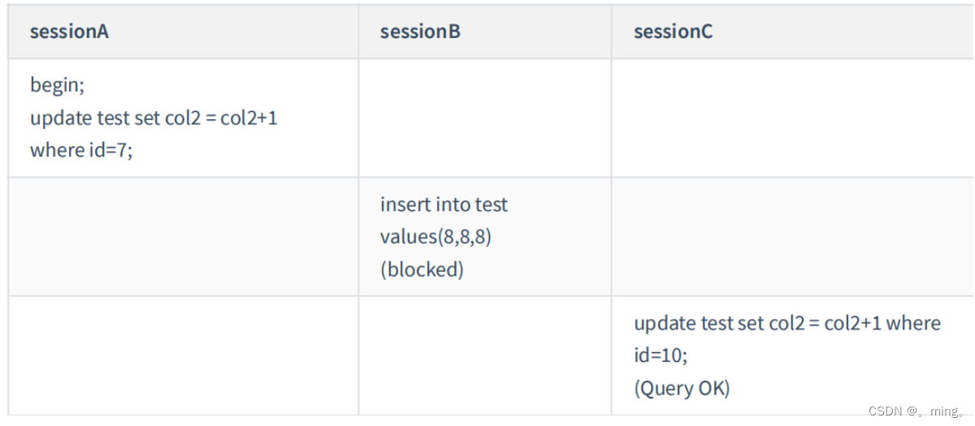Click the 'insert into test' line
Viewport: 975px width, 426px height.
tap(444, 204)
